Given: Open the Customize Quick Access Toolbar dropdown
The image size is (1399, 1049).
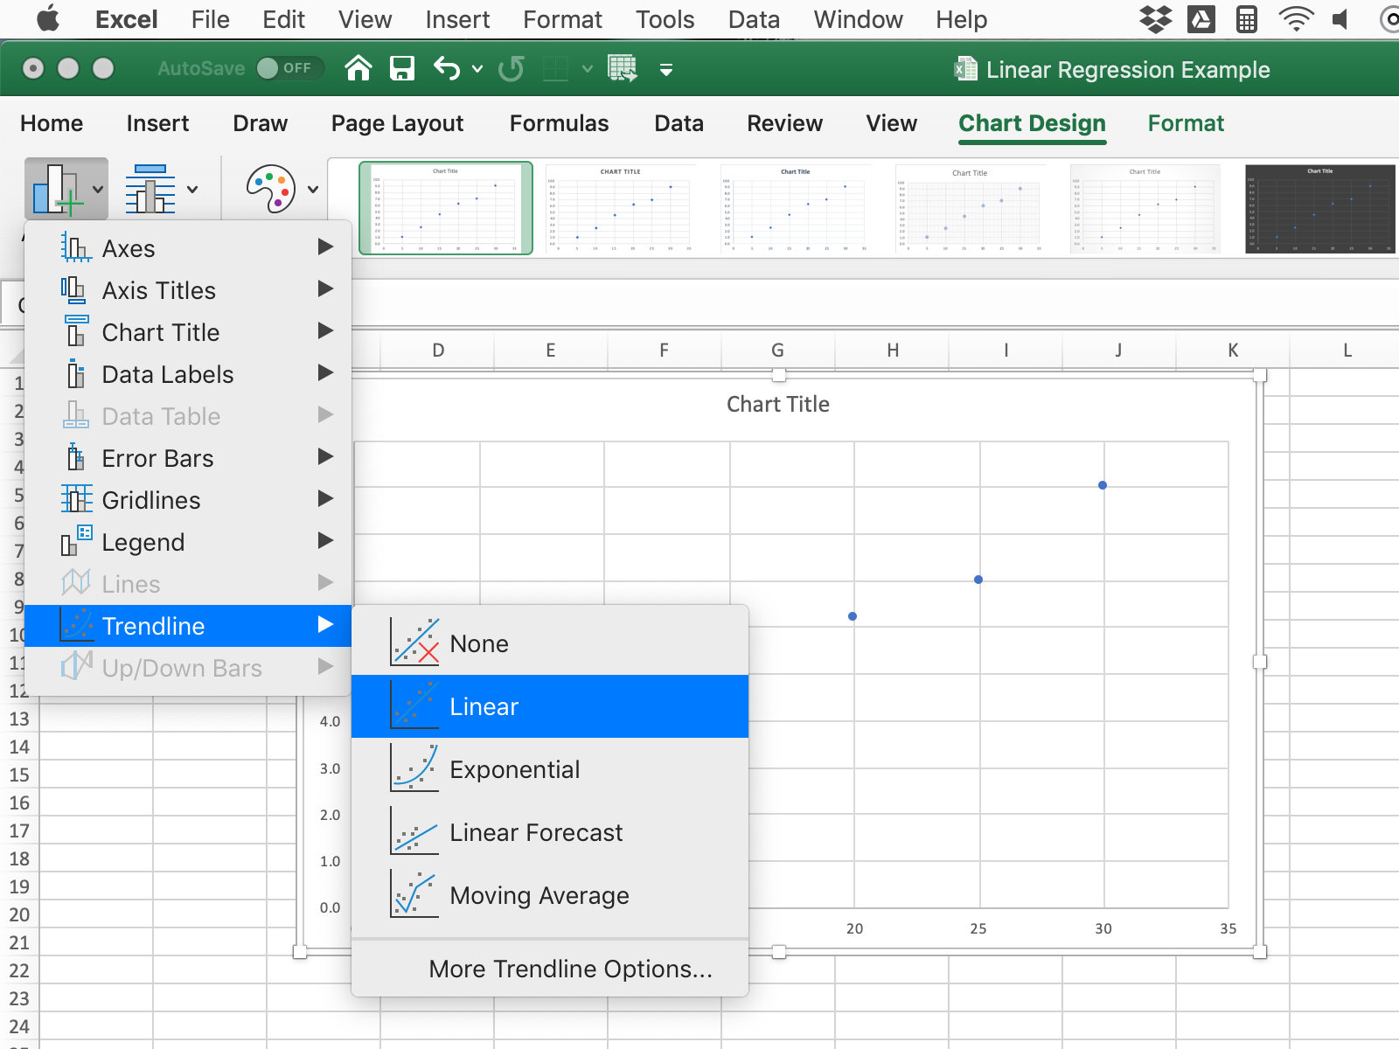Looking at the screenshot, I should coord(666,69).
